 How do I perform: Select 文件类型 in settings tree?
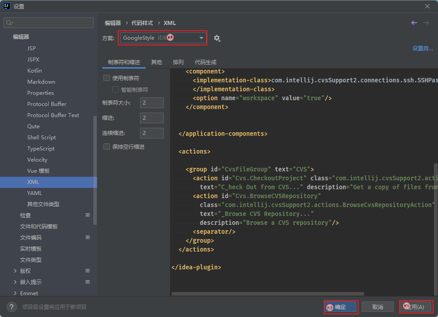tap(30, 260)
